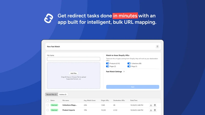Toggle the Blogs (1) switch

(x=129, y=66)
